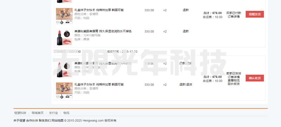Viewport: 281px width, 127px height.
Task: Open 关于恒望 page
Action: [x=19, y=121]
